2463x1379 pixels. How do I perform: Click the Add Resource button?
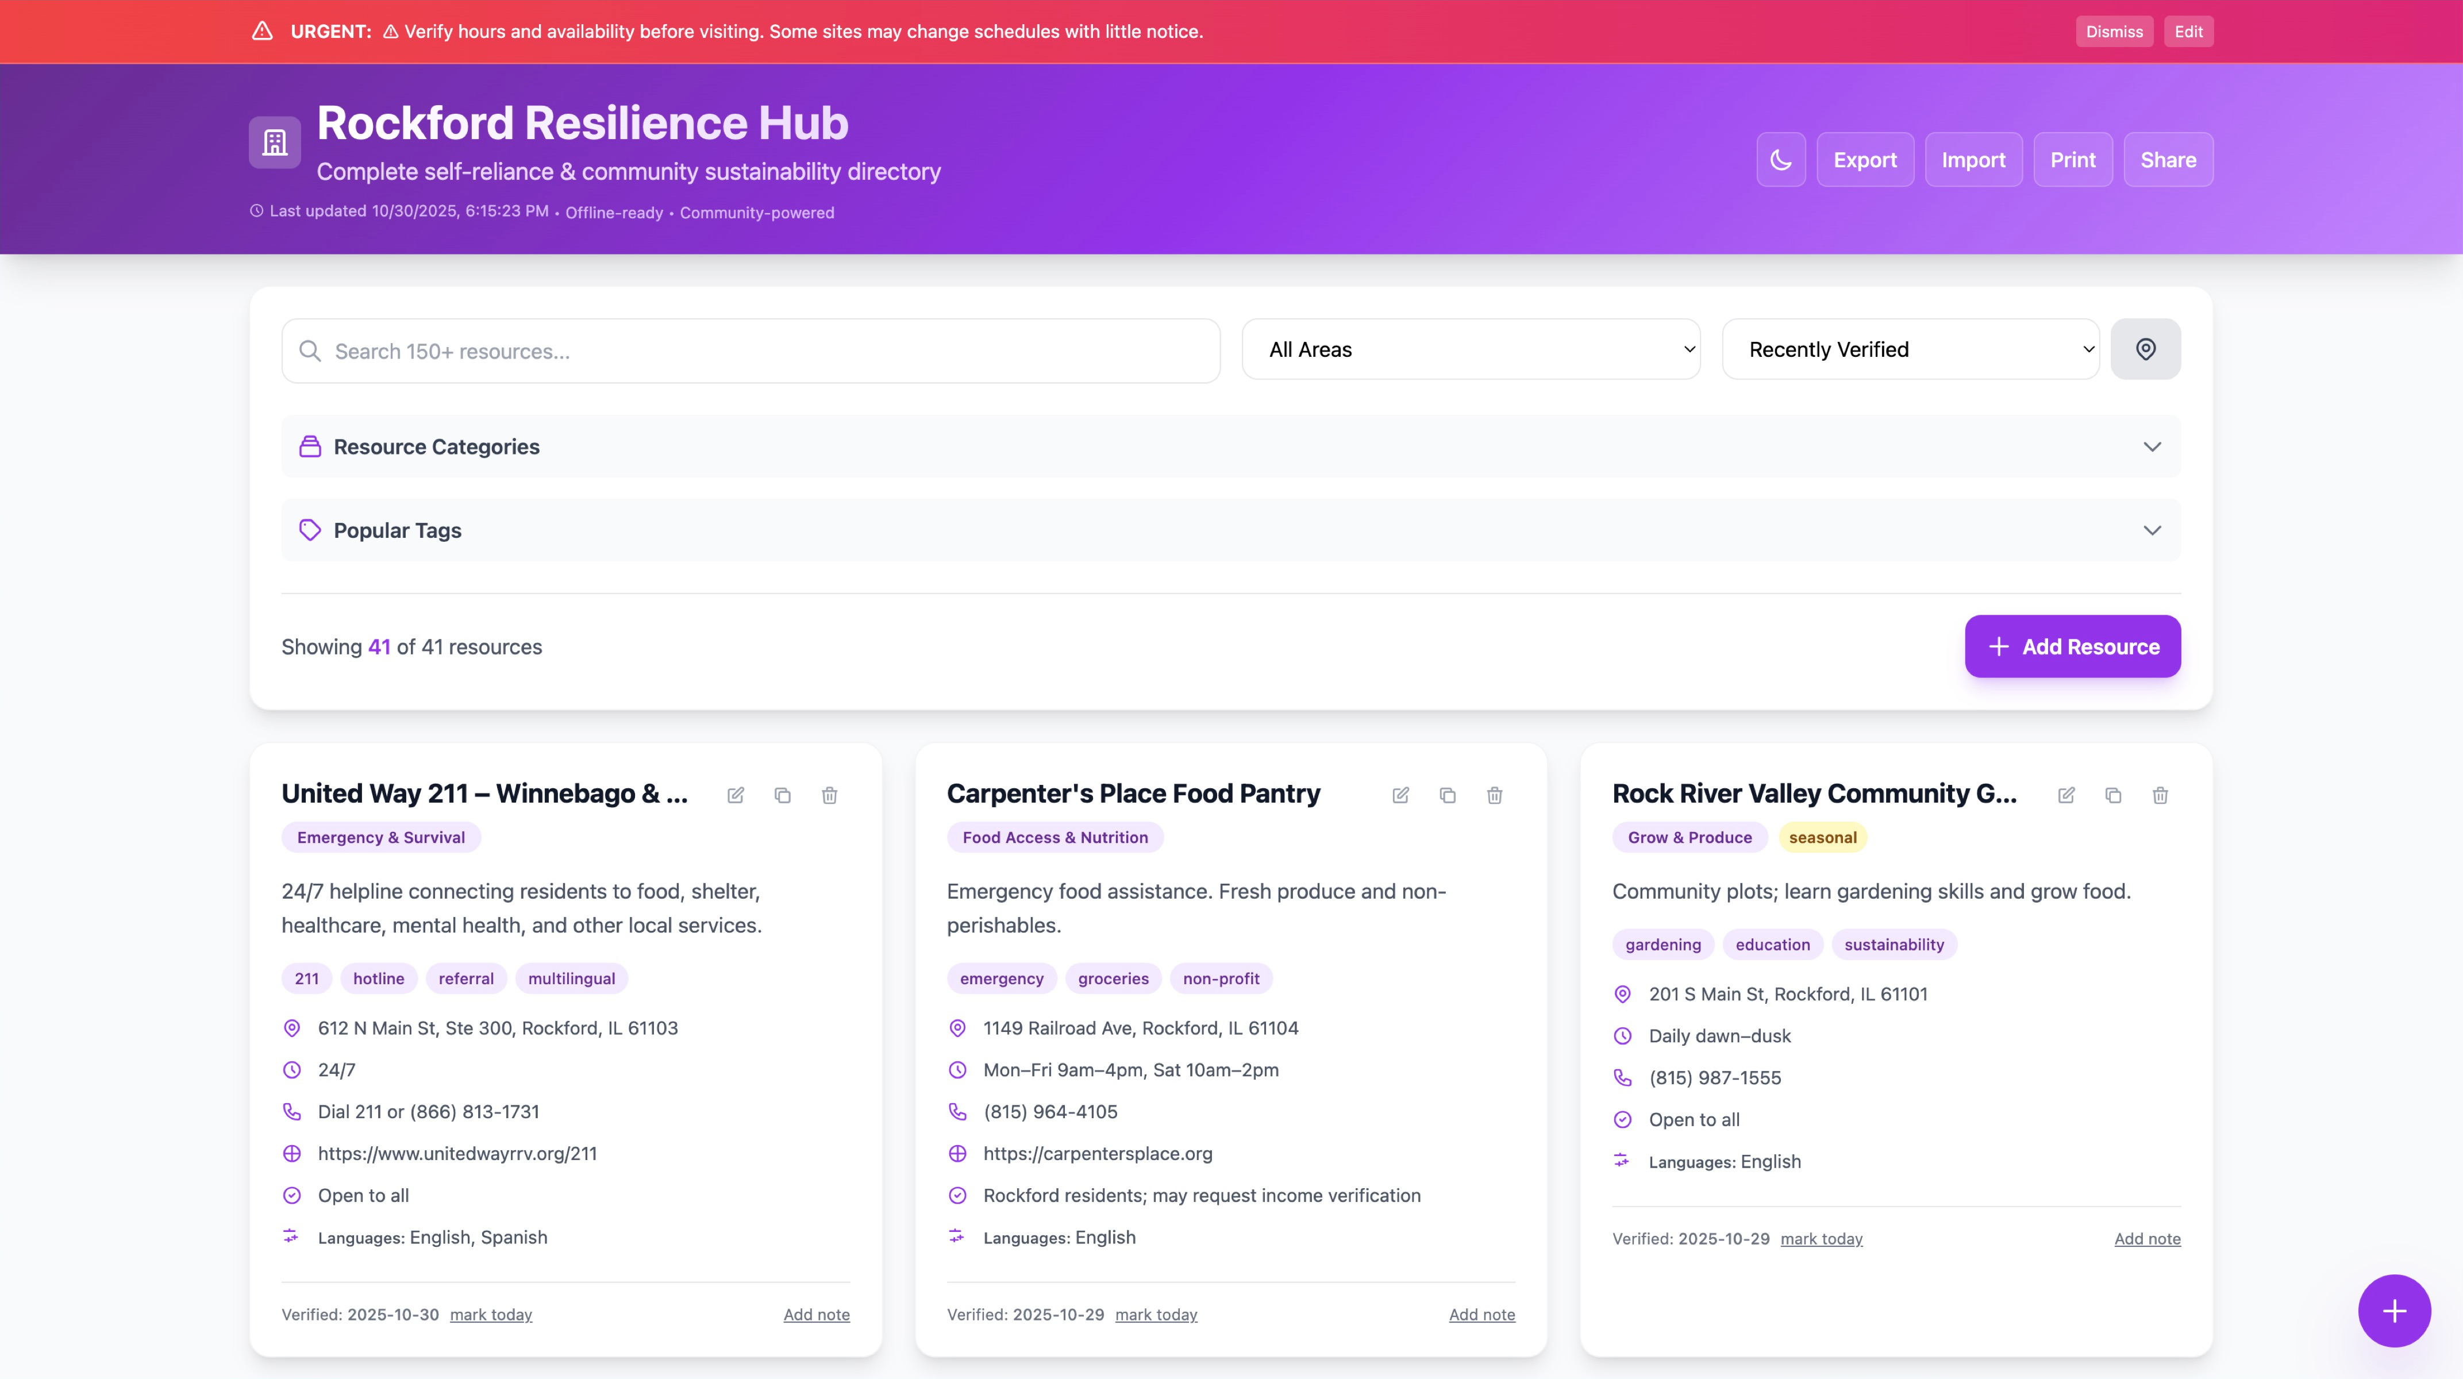pos(2072,646)
